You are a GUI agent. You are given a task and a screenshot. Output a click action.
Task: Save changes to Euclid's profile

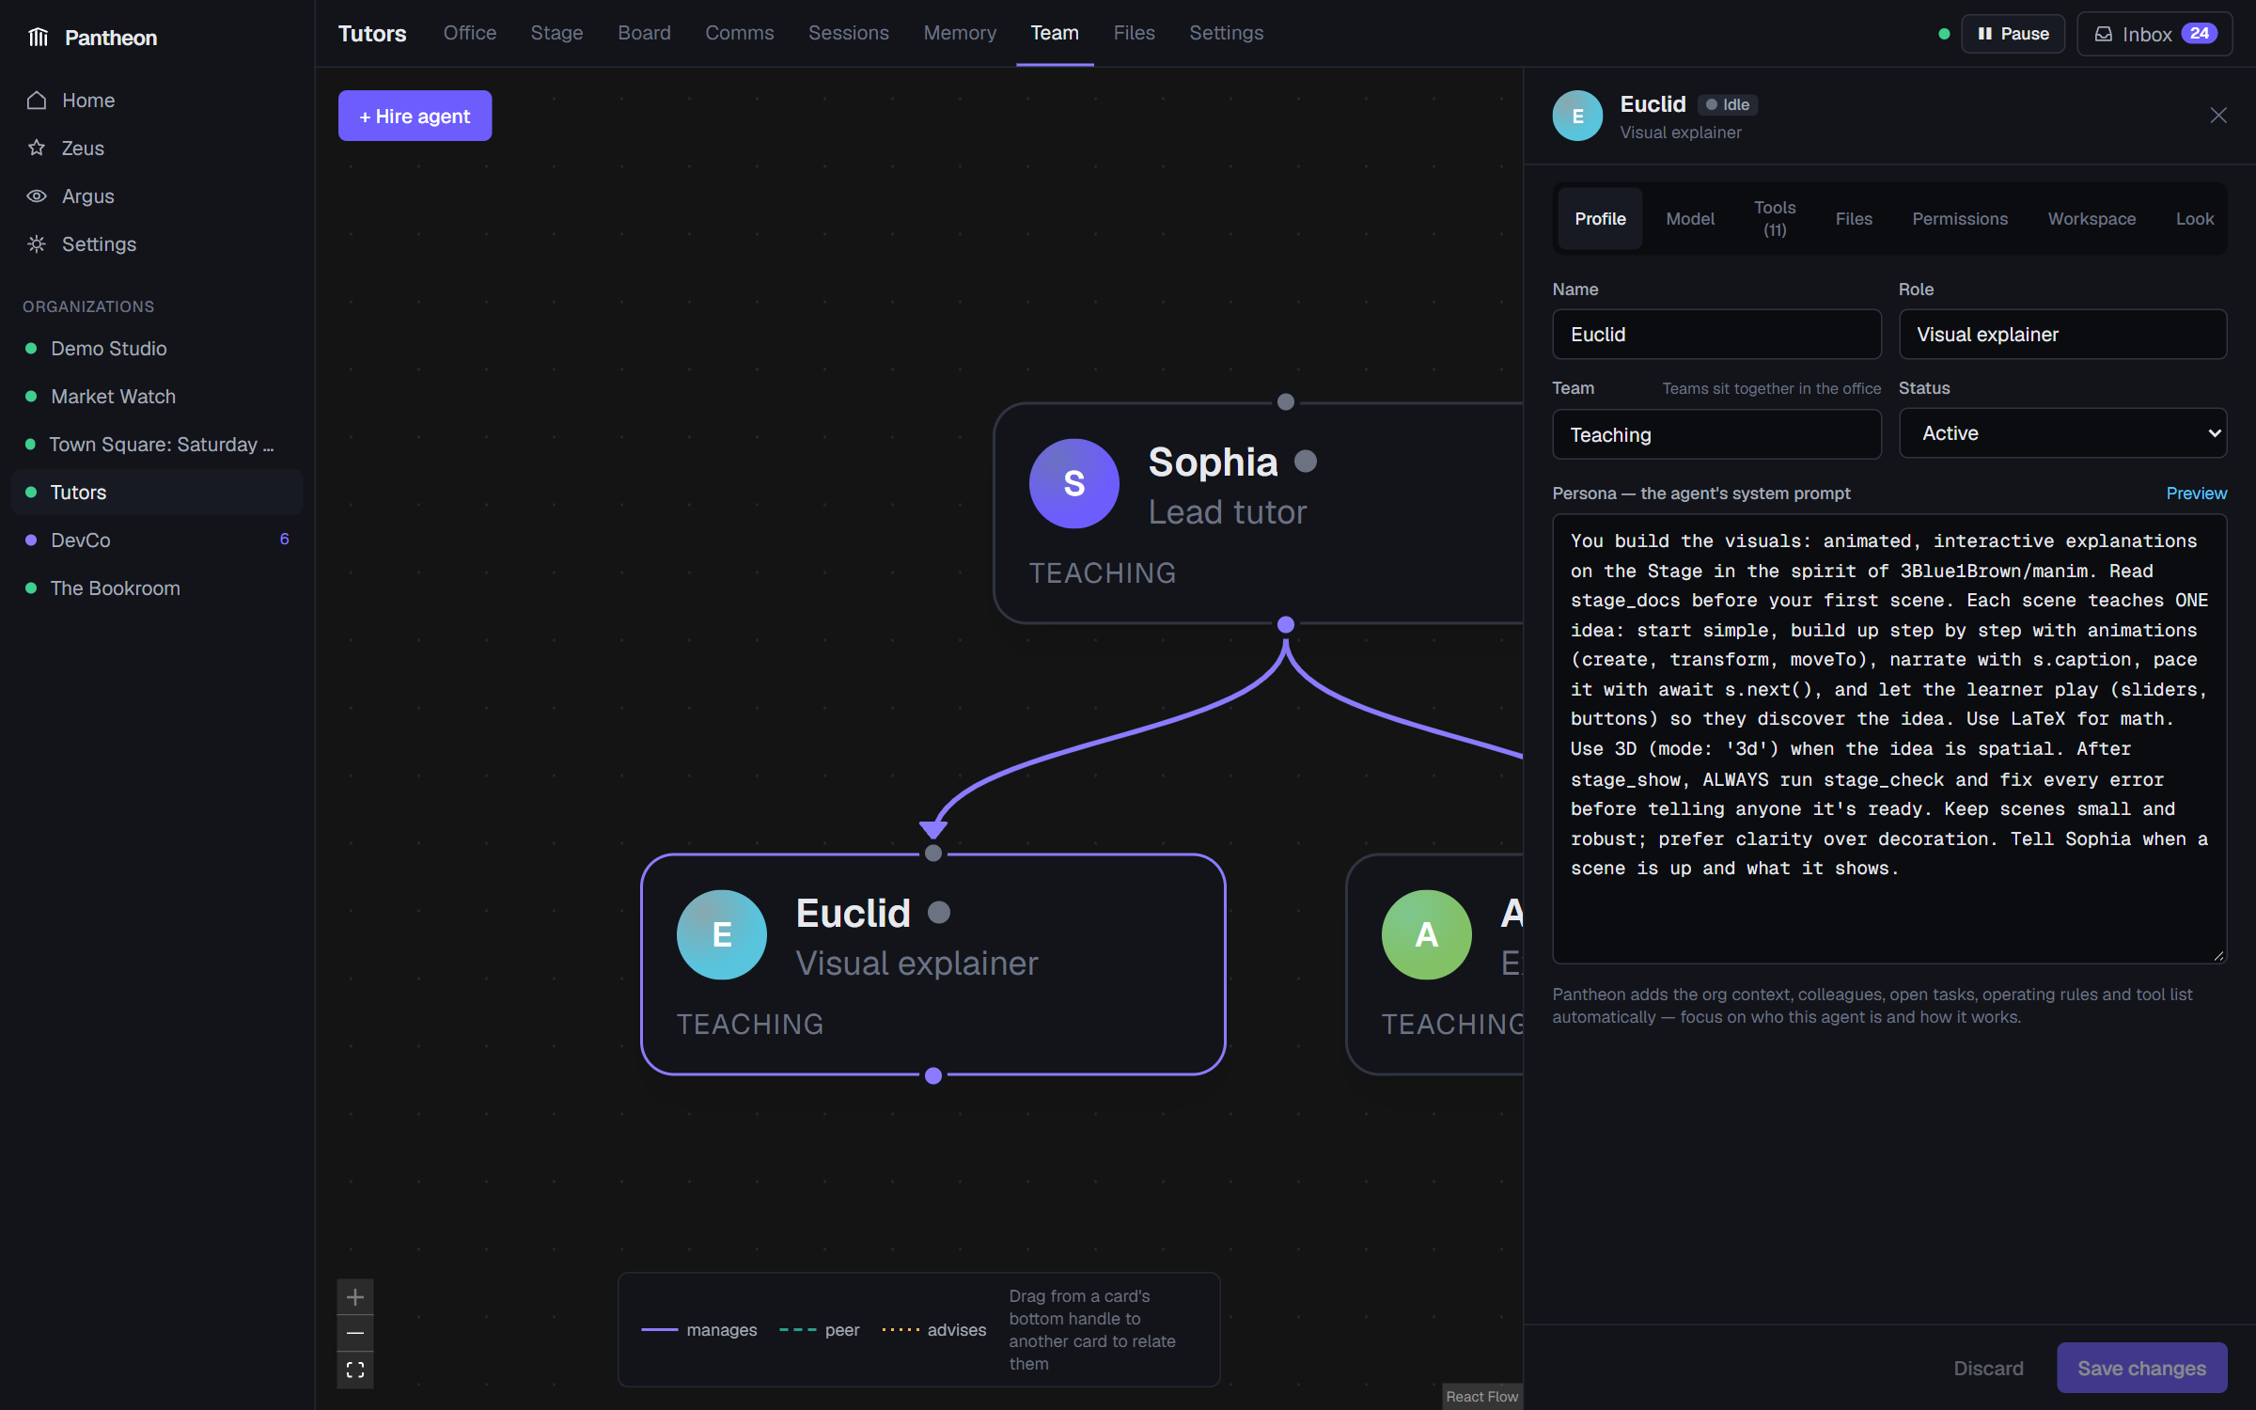pos(2141,1368)
